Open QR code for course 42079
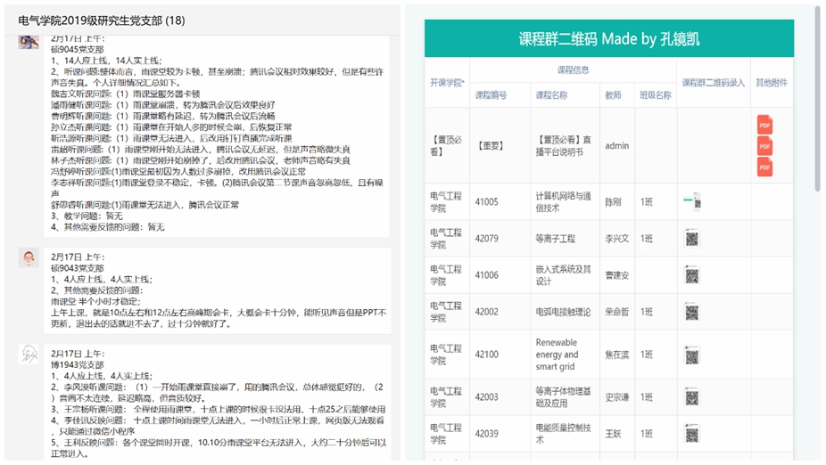This screenshot has height=465, width=826. (692, 239)
